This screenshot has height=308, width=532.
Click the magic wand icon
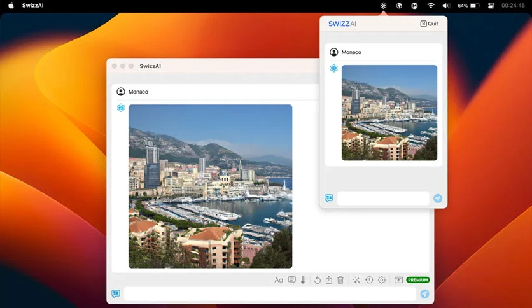pyautogui.click(x=356, y=280)
